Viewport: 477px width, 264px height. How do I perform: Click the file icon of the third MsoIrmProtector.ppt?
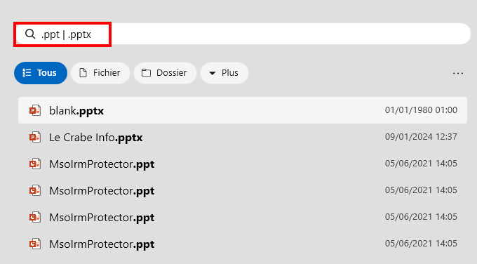coord(35,217)
